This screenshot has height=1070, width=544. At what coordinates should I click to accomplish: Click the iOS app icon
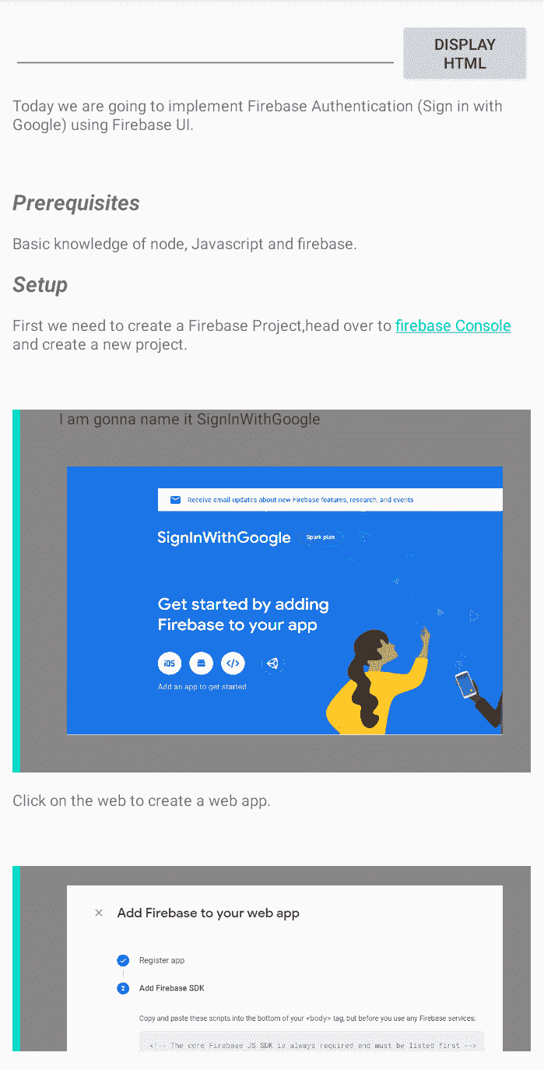point(170,663)
